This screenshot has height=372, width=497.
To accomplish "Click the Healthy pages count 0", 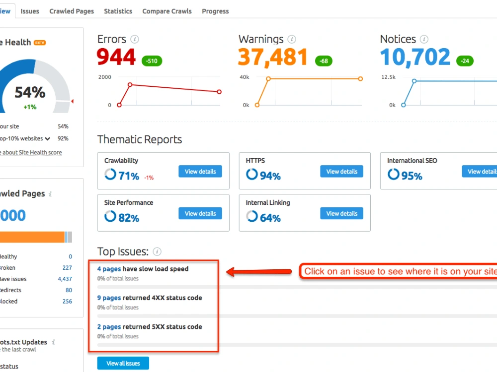I will tap(71, 256).
